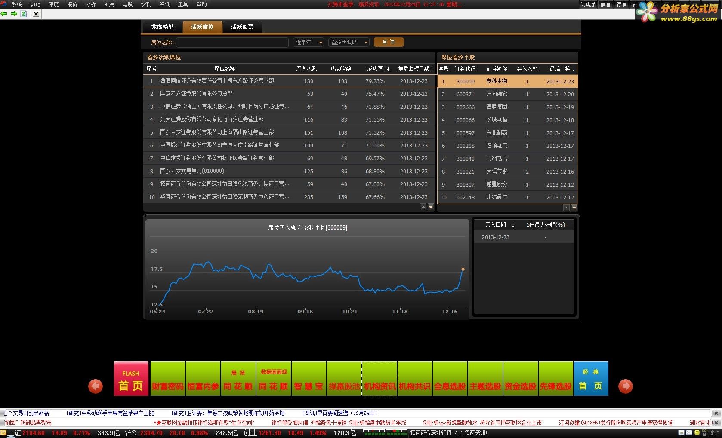Screen dimensions: 722x438
Task: Open the 晨报 同花顺 tile
Action: [238, 379]
